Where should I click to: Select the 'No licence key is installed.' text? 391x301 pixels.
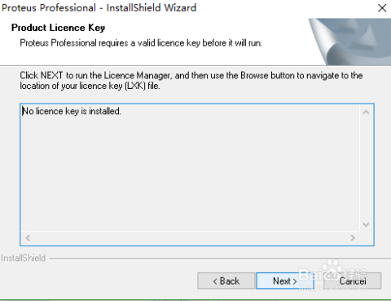pyautogui.click(x=72, y=111)
